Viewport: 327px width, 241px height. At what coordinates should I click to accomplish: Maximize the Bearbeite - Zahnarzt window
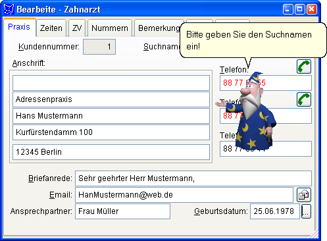coord(300,9)
